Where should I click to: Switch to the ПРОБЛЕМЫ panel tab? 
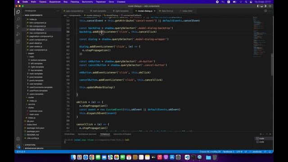(69, 134)
